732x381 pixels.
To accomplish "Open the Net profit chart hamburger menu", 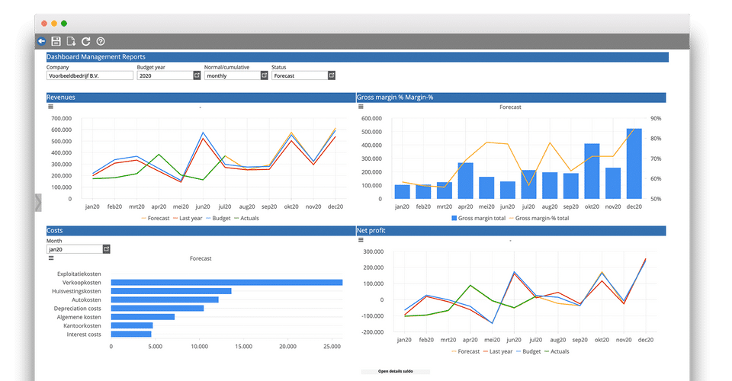I will 361,240.
